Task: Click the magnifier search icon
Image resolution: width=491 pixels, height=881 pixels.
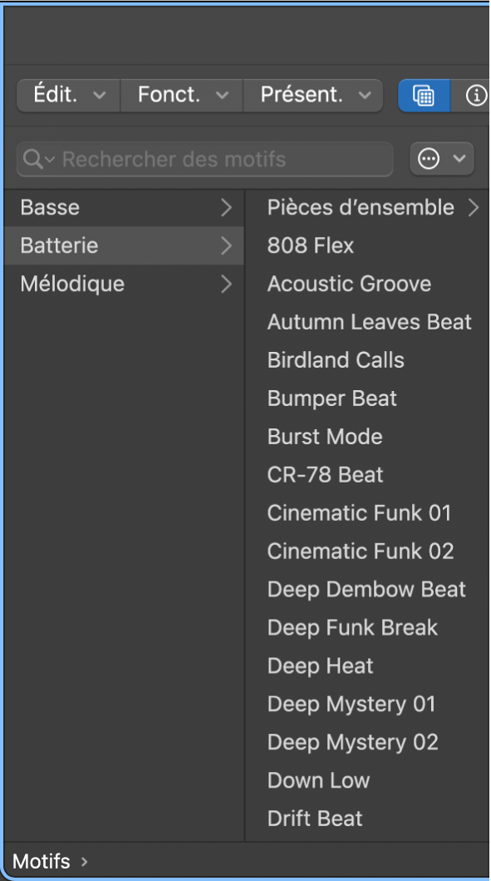Action: 32,160
